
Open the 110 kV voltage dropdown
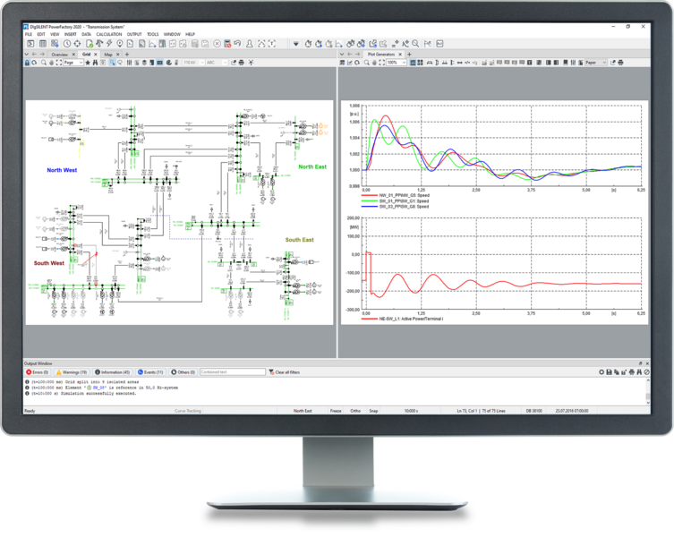[193, 63]
